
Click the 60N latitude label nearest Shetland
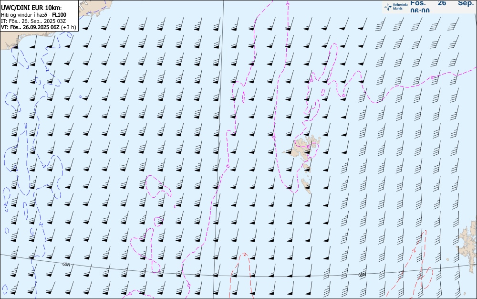(x=362, y=275)
